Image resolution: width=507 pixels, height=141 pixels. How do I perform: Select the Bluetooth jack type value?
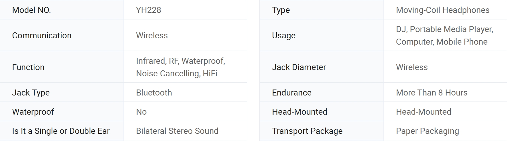pos(154,93)
